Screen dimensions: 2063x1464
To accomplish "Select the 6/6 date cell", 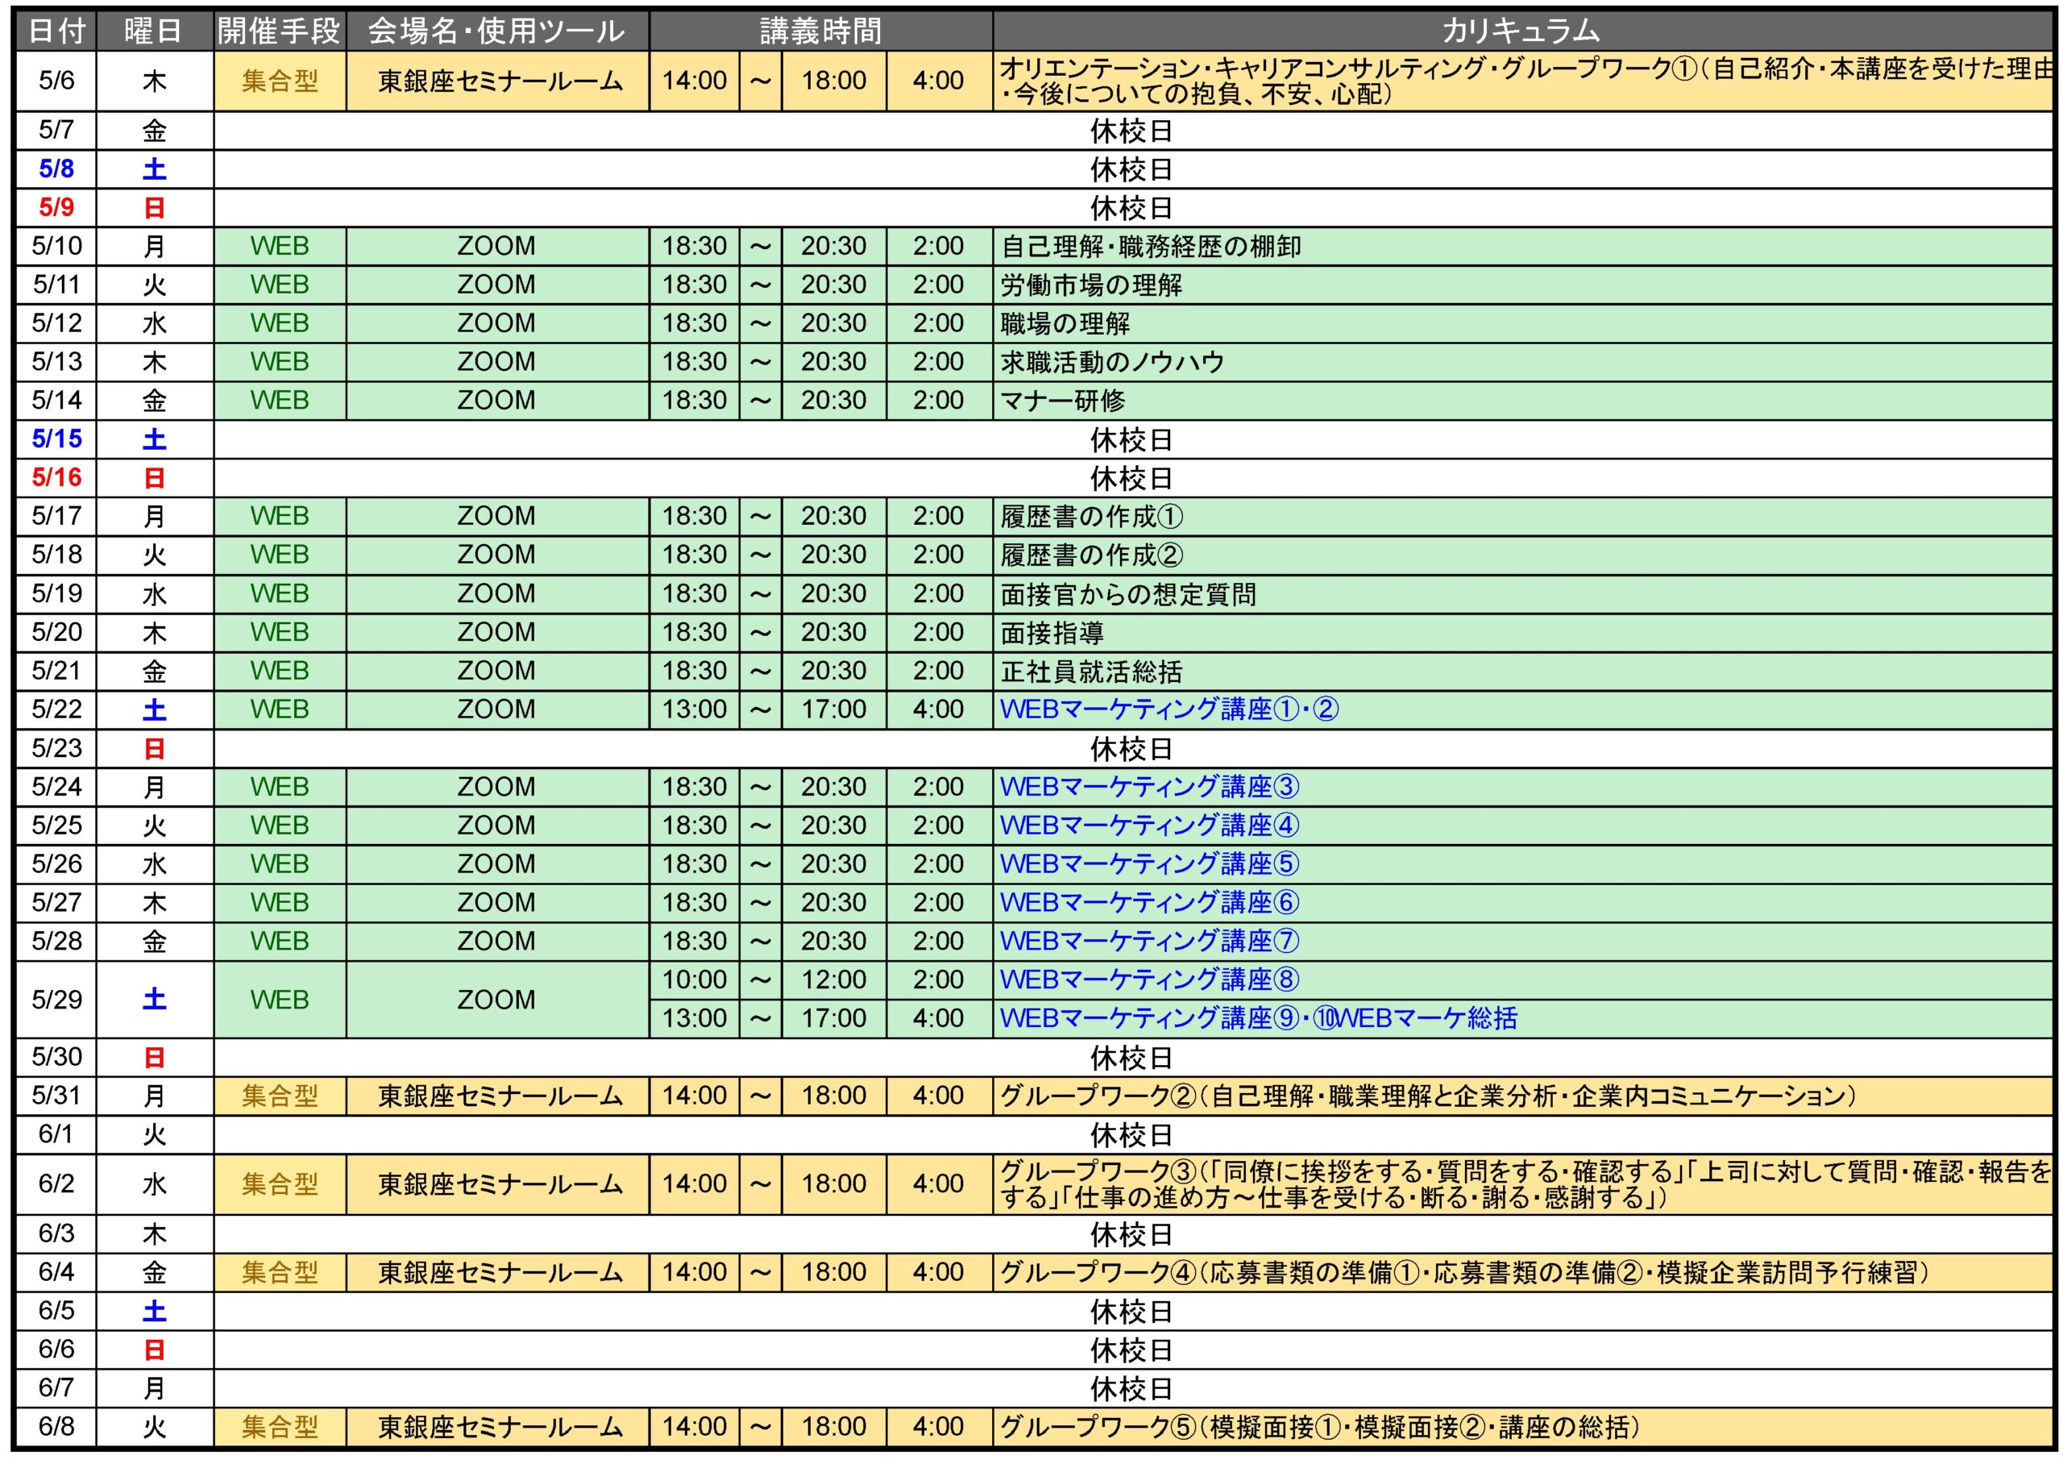I will [x=56, y=1350].
